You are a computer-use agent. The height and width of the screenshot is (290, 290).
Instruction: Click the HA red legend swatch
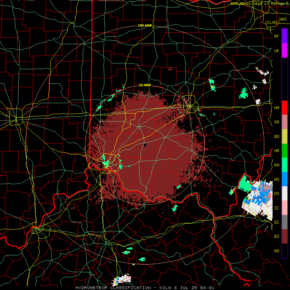click(x=285, y=108)
